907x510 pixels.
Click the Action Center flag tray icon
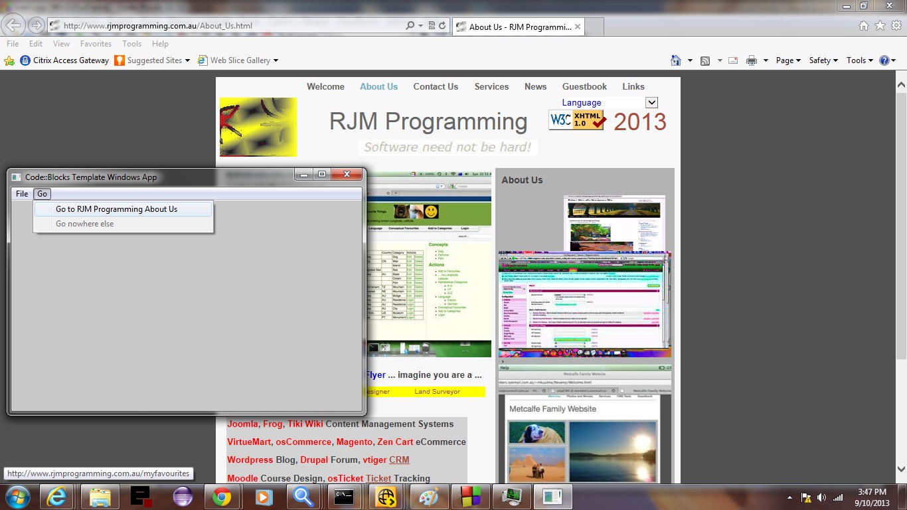pos(806,497)
